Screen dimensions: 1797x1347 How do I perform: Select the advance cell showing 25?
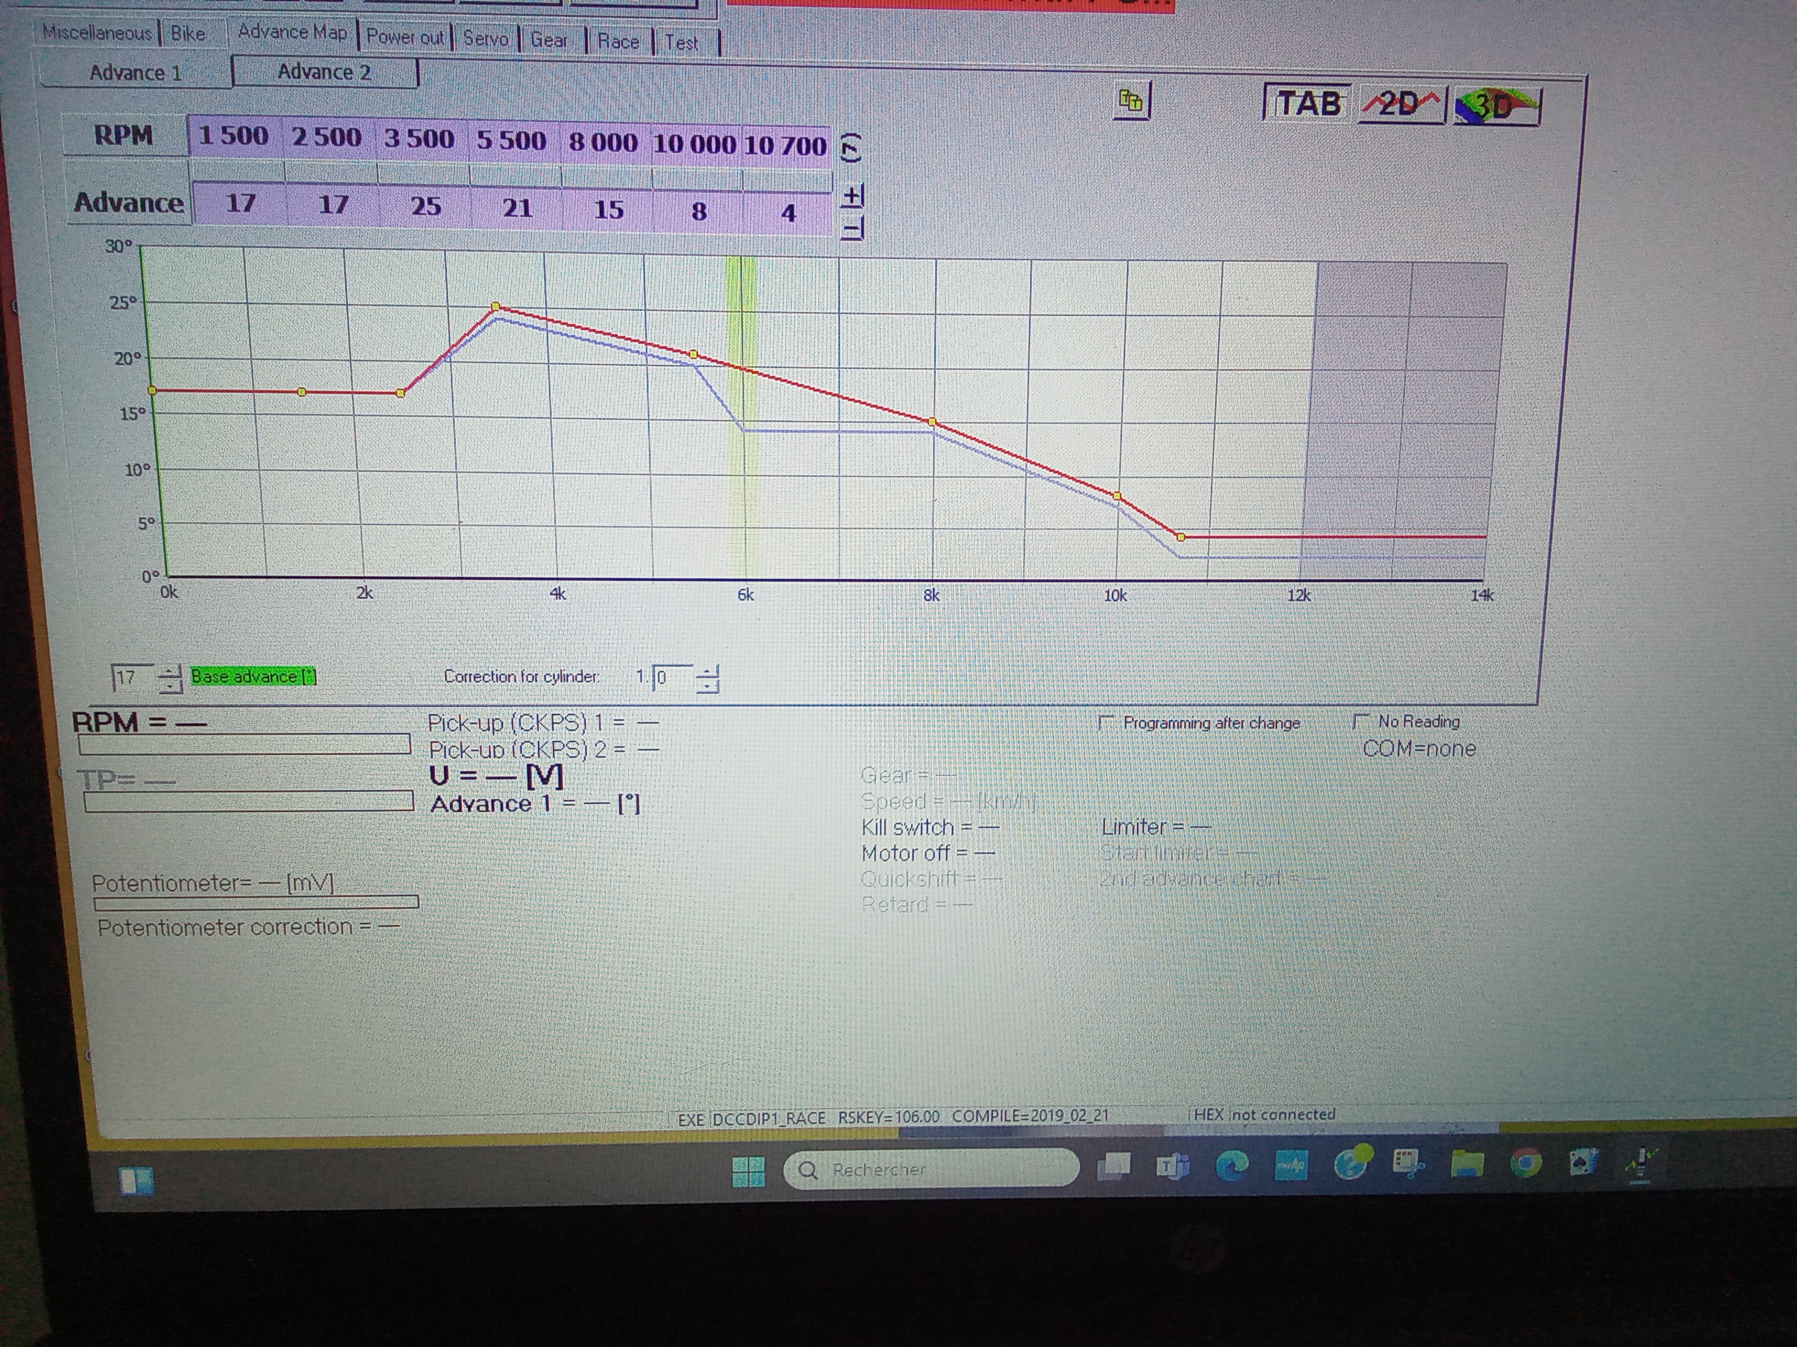coord(426,206)
